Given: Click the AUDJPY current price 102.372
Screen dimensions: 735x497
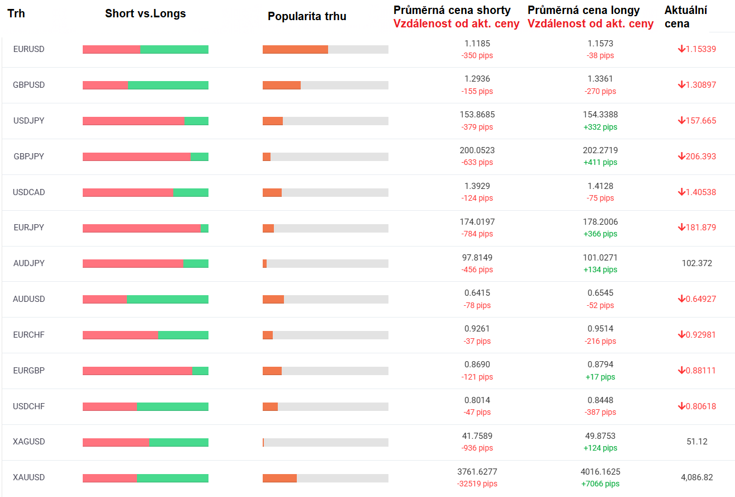Looking at the screenshot, I should [x=697, y=263].
